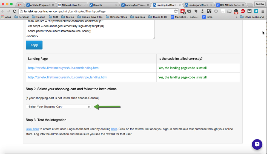267x154 pixels.
Task: Open the Select Your Shopping-Cart dropdown
Action: pyautogui.click(x=58, y=107)
